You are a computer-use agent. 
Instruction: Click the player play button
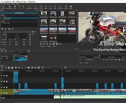pyautogui.click(x=109, y=60)
